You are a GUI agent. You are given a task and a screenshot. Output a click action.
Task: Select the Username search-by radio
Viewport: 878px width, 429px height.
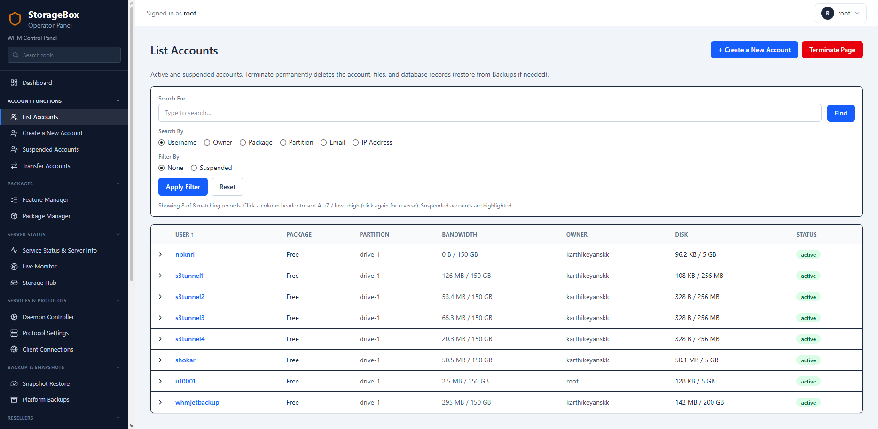(x=161, y=142)
